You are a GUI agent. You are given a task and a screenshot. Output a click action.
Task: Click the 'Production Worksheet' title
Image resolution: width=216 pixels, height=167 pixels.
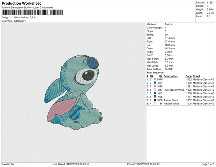tap(21, 3)
